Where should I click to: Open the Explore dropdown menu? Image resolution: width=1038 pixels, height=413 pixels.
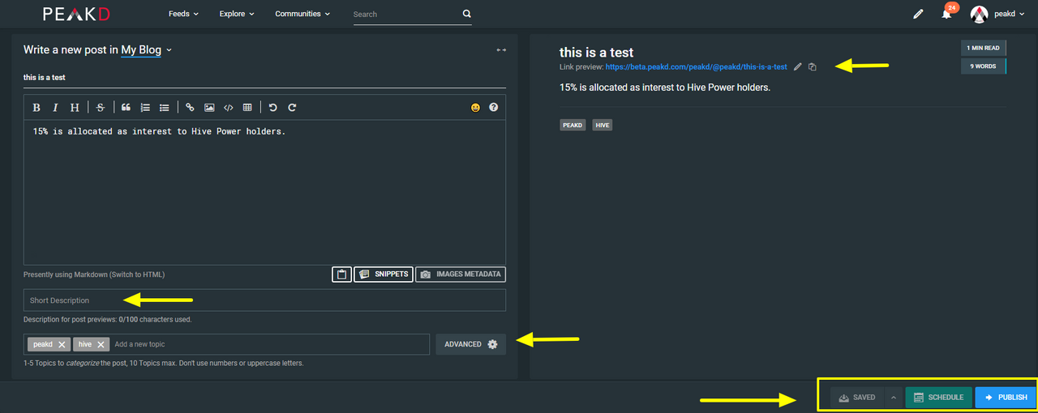point(237,14)
